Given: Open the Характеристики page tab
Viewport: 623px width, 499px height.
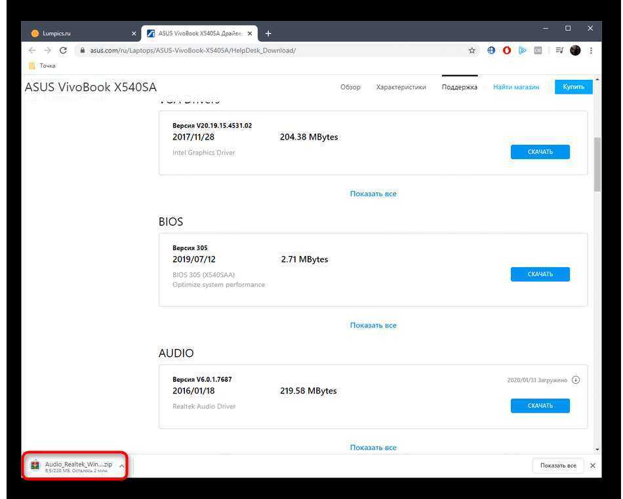Looking at the screenshot, I should coord(401,87).
